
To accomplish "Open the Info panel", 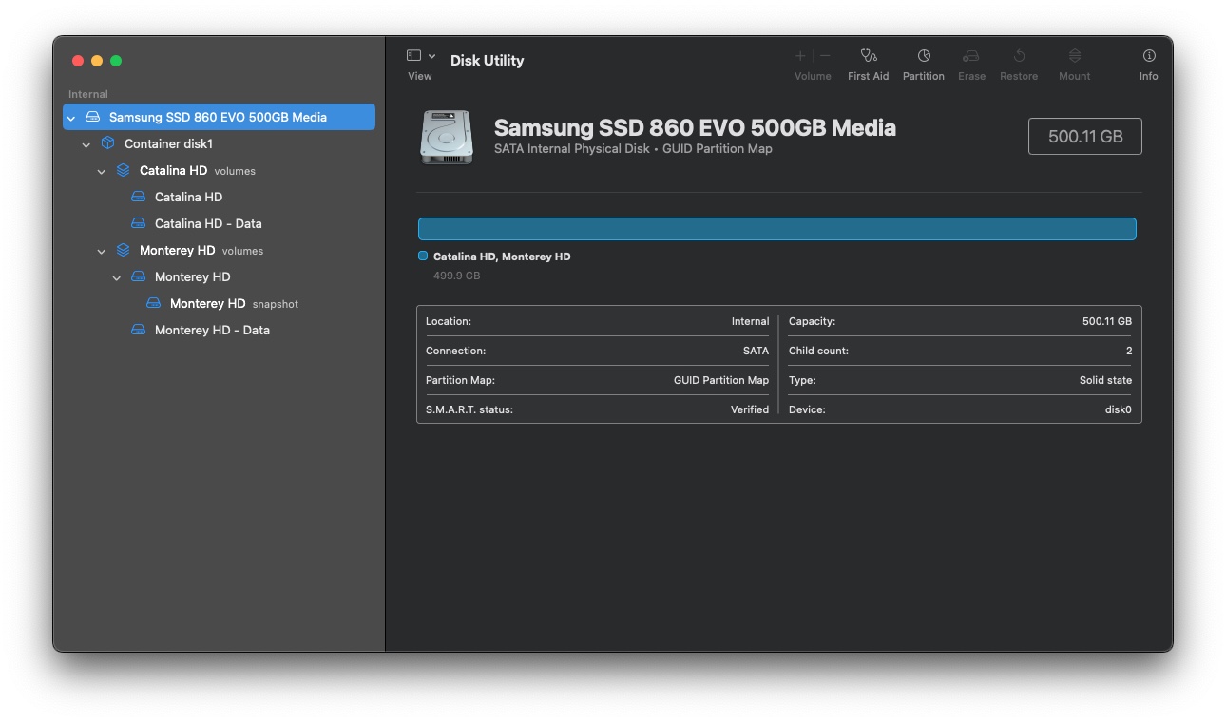I will point(1149,56).
